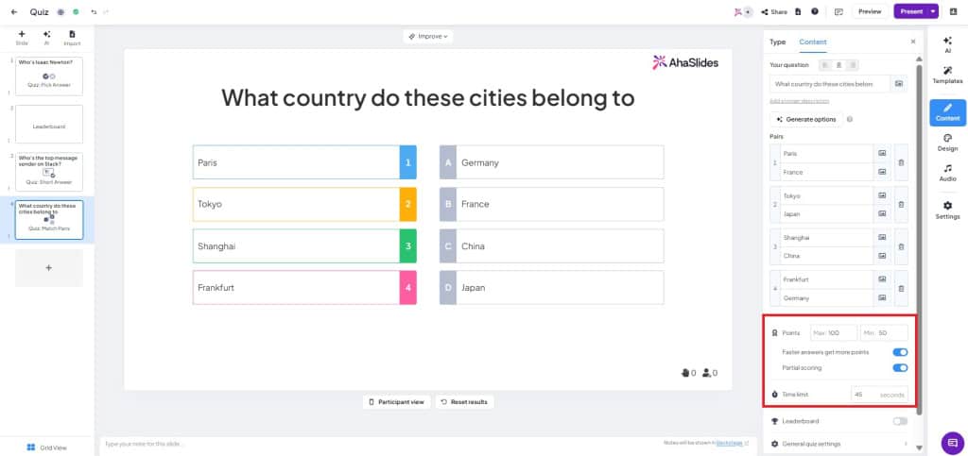Go back using the top-left arrow

tap(14, 11)
